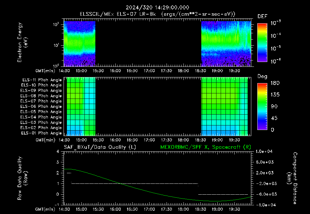Viewport: 310px width, 214px height.
Task: Select the Component Distance (km) axis label
Action: coord(292,178)
